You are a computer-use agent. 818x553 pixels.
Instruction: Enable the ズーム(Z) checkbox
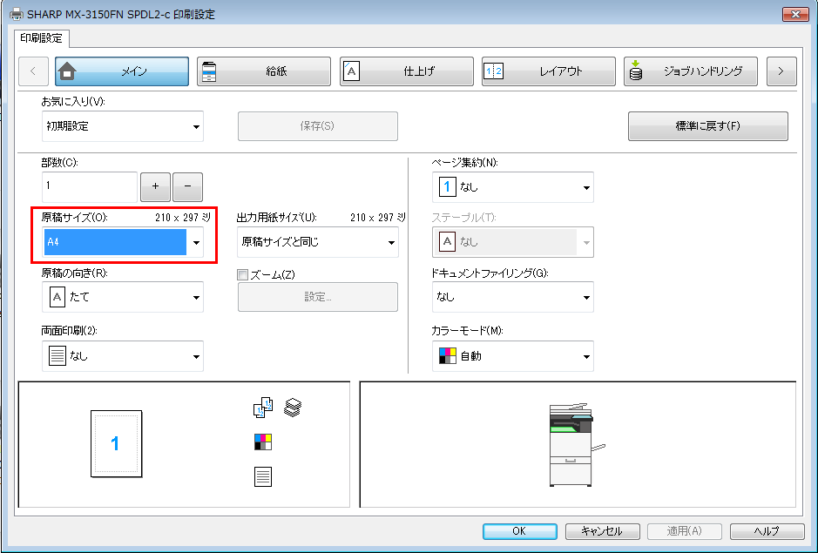[242, 275]
